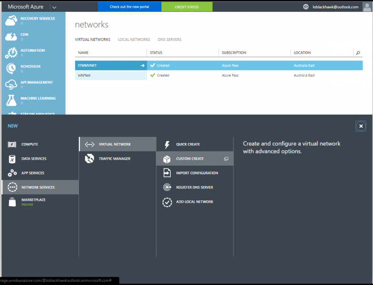This screenshot has height=285, width=373.
Task: Select the Compute icon in New panel
Action: [x=12, y=144]
